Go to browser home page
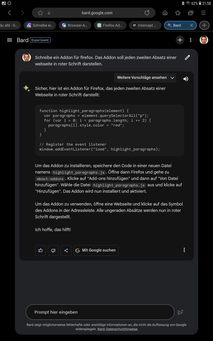This screenshot has width=213, height=341. pos(165,13)
